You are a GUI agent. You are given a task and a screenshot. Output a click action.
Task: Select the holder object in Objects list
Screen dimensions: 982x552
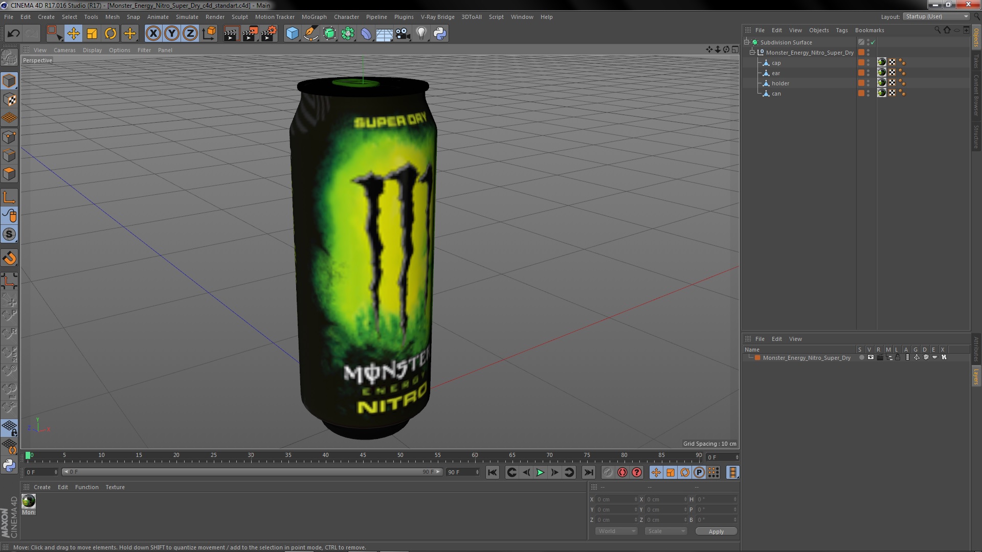click(x=780, y=83)
